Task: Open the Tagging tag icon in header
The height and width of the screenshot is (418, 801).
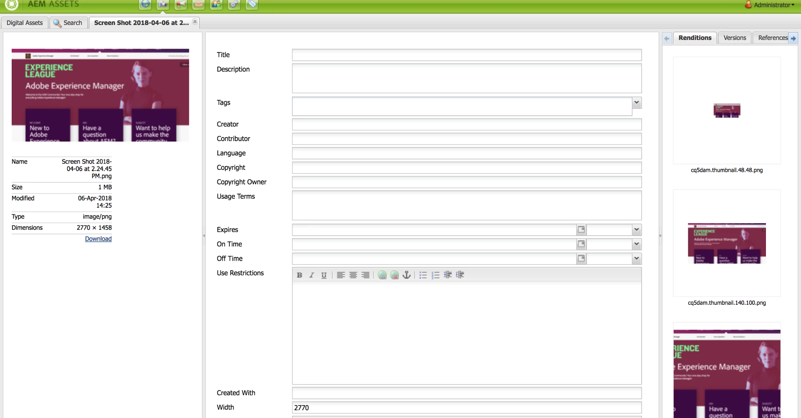Action: 252,4
